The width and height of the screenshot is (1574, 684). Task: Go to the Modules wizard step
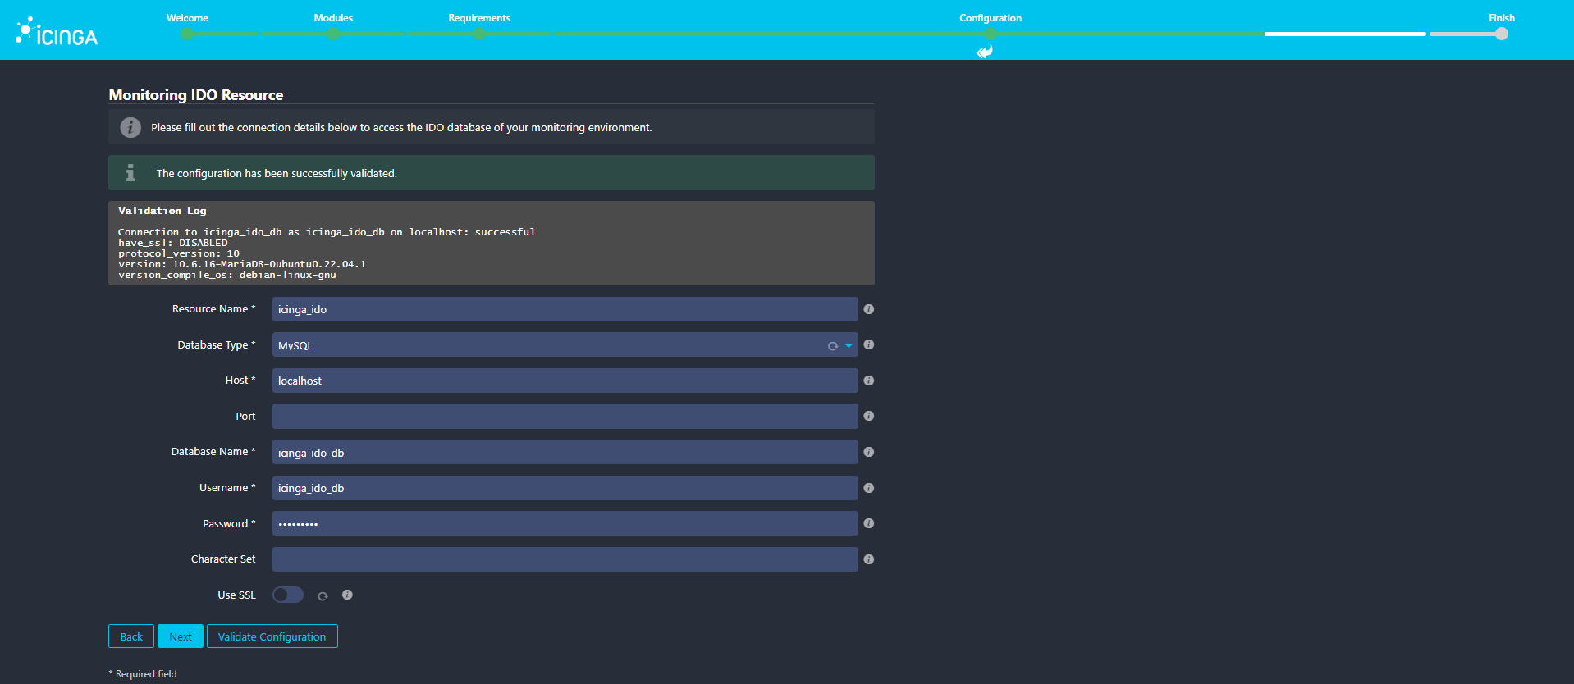pos(333,34)
